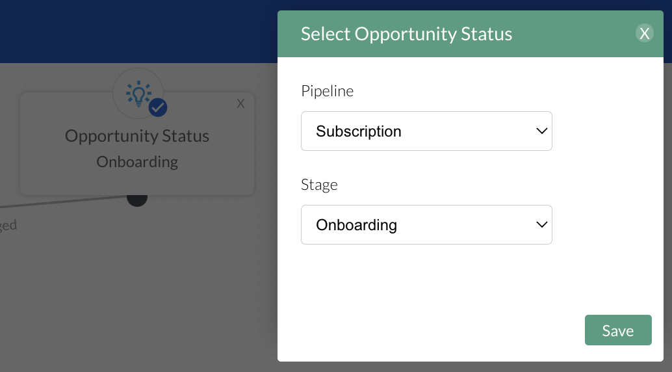Click the partially visible 'ged' branch label
The width and height of the screenshot is (672, 372).
8,226
